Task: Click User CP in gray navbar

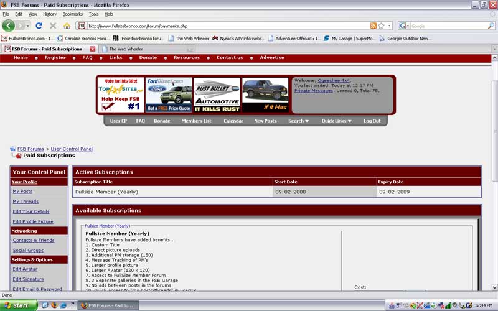Action: 118,121
